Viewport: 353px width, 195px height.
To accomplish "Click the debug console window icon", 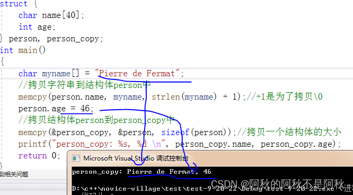I will (76, 158).
